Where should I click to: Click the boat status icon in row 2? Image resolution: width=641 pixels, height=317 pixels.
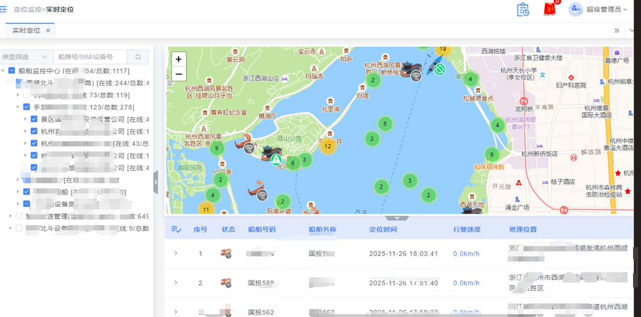[x=226, y=283]
